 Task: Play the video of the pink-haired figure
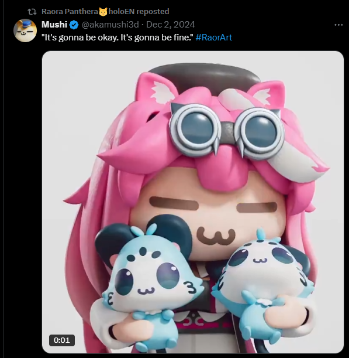(x=193, y=202)
